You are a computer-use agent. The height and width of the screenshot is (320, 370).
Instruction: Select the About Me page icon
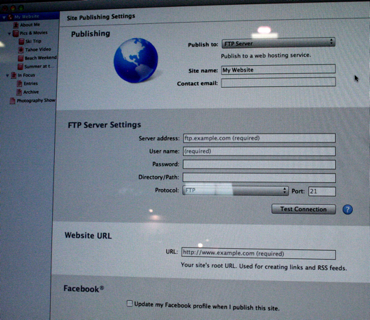click(16, 25)
